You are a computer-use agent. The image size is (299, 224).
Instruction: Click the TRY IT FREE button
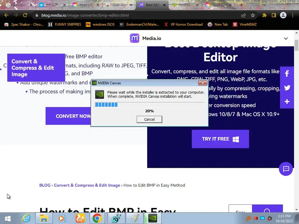220,139
